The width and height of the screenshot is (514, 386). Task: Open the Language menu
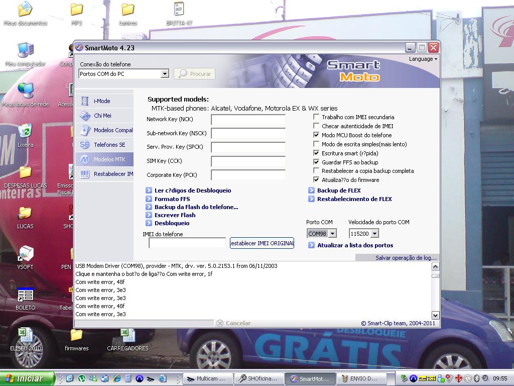[x=423, y=59]
